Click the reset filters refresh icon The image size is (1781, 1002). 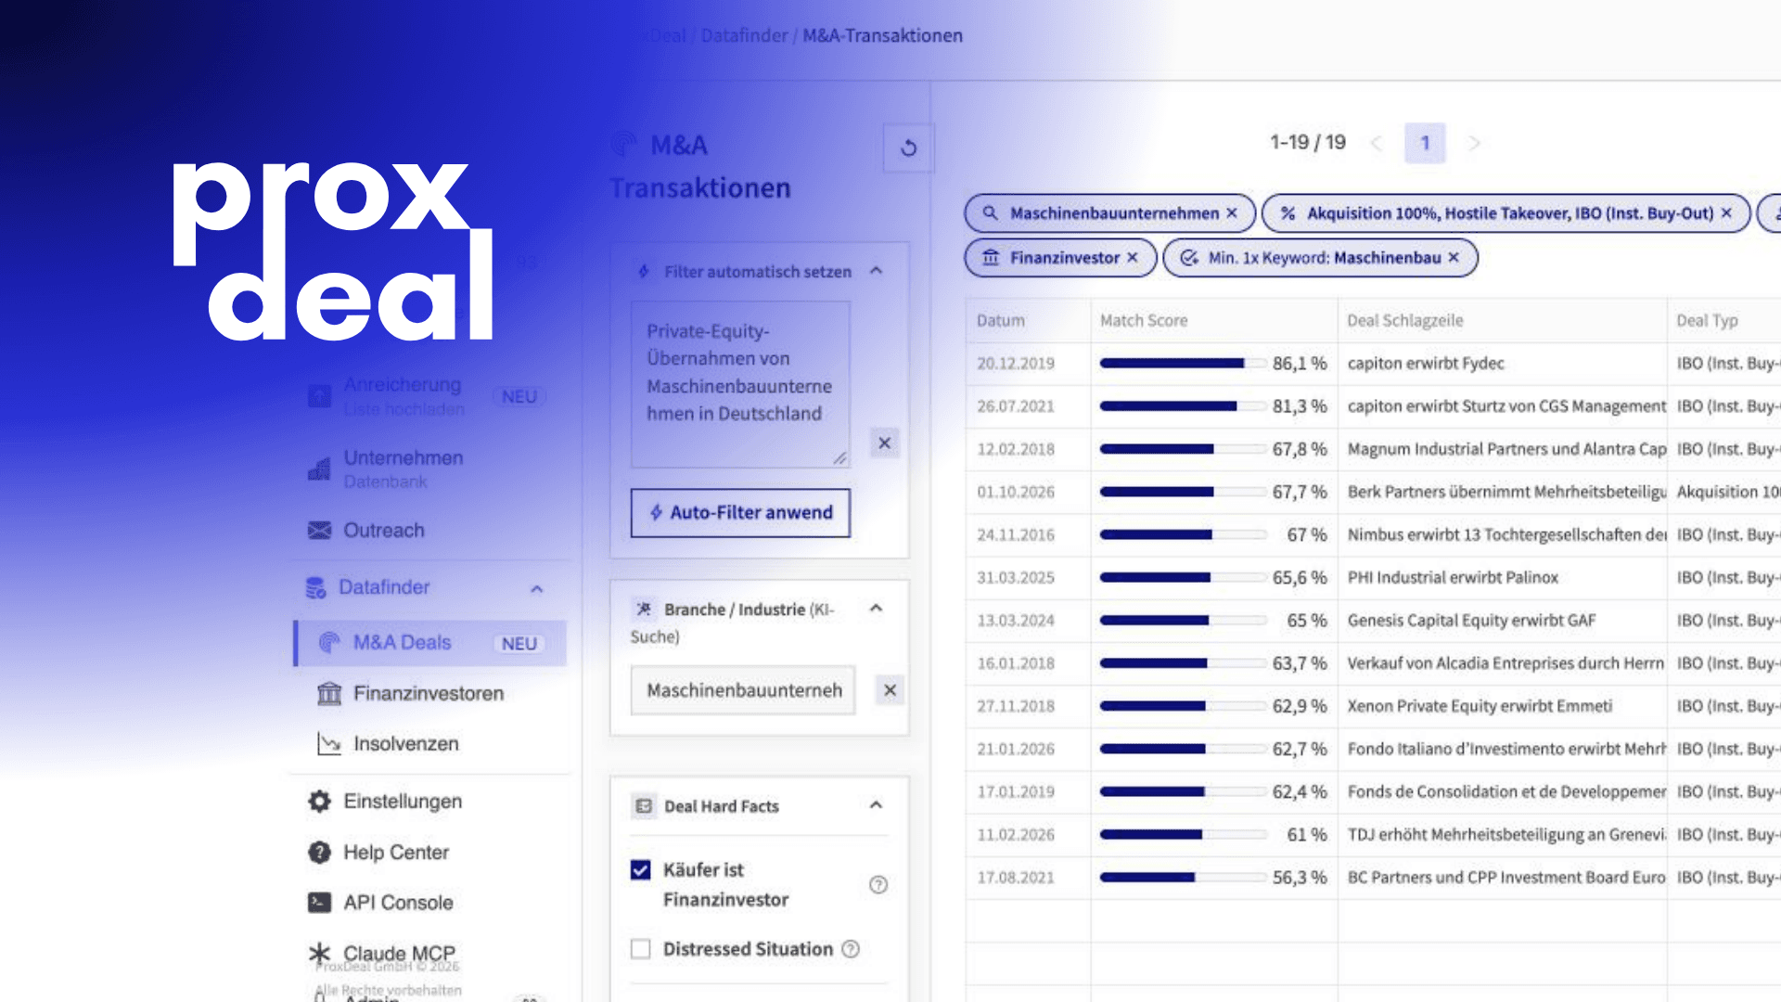tap(909, 148)
